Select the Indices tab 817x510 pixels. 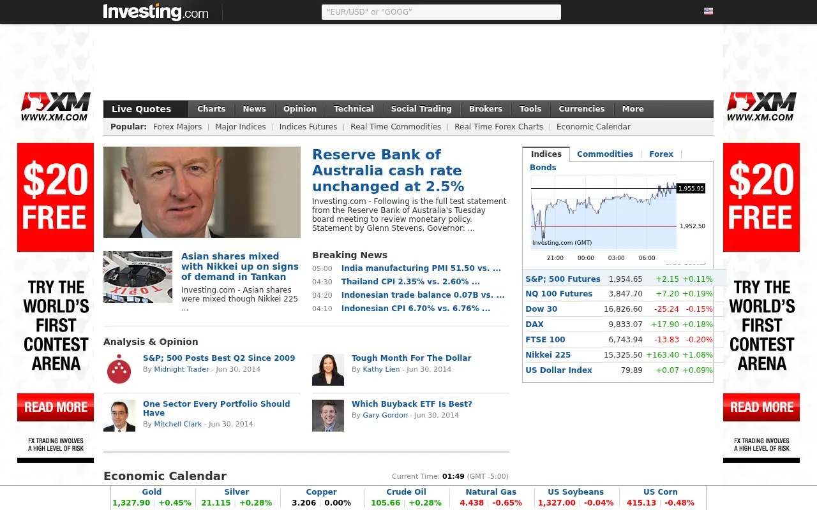click(x=546, y=154)
